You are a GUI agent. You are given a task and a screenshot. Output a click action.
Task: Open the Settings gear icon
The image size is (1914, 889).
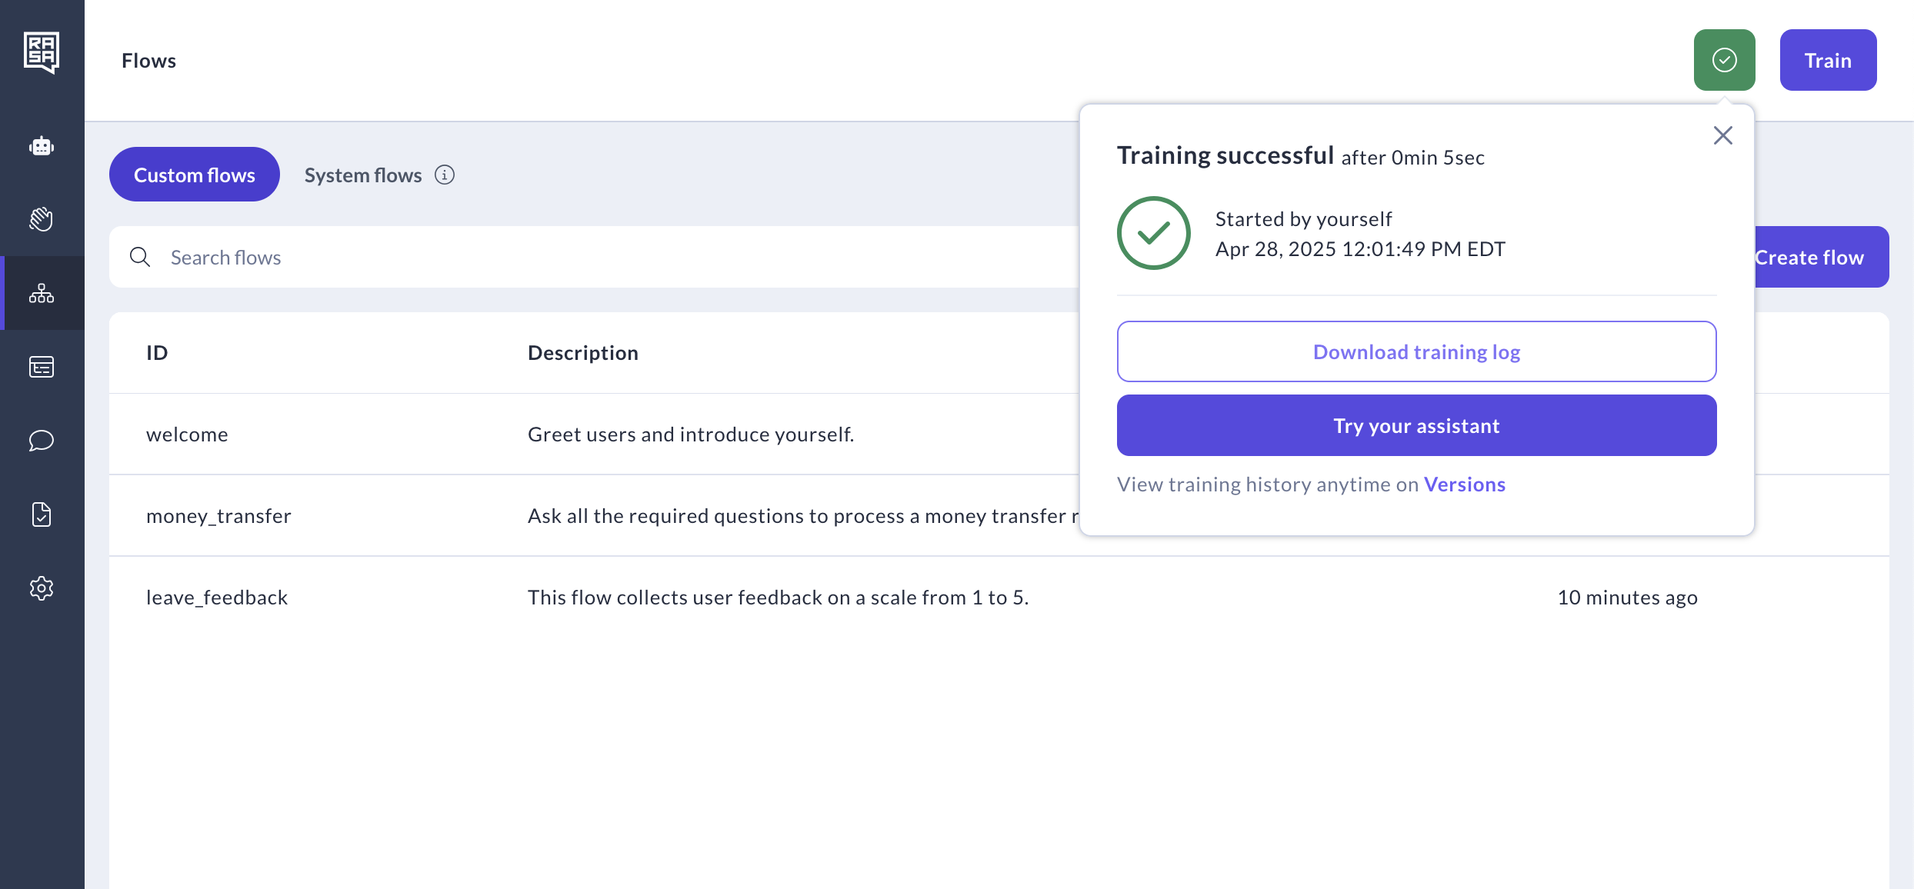42,588
